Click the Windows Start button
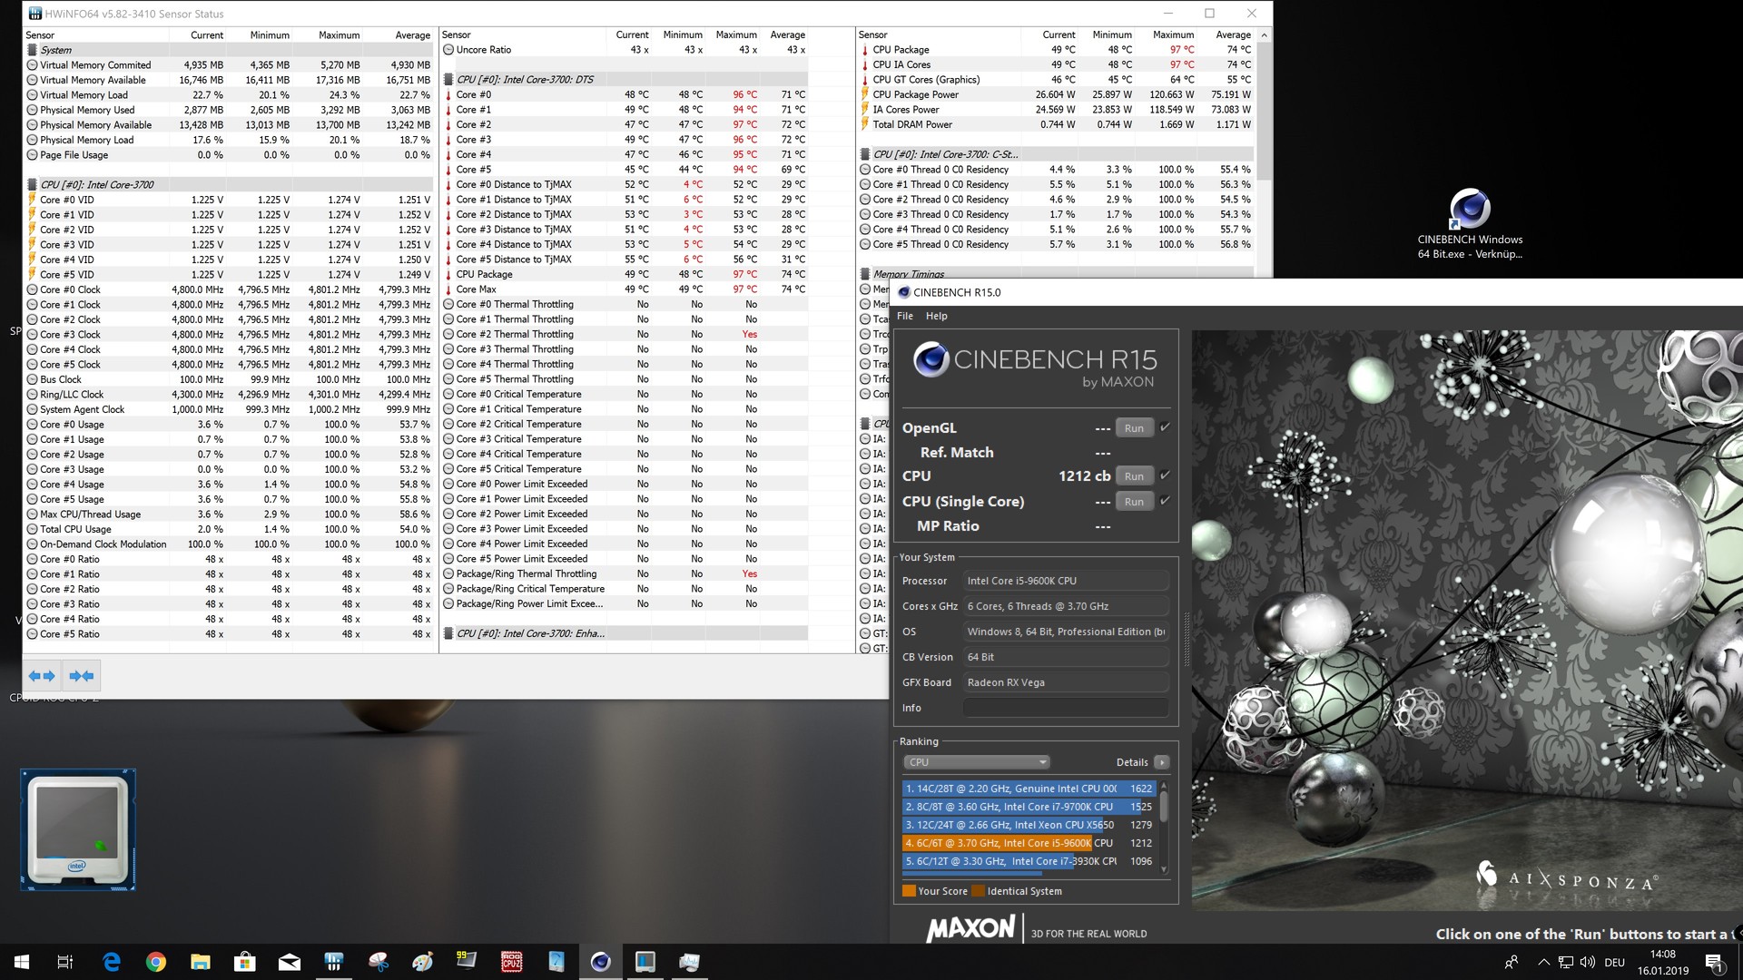The width and height of the screenshot is (1743, 980). click(22, 962)
